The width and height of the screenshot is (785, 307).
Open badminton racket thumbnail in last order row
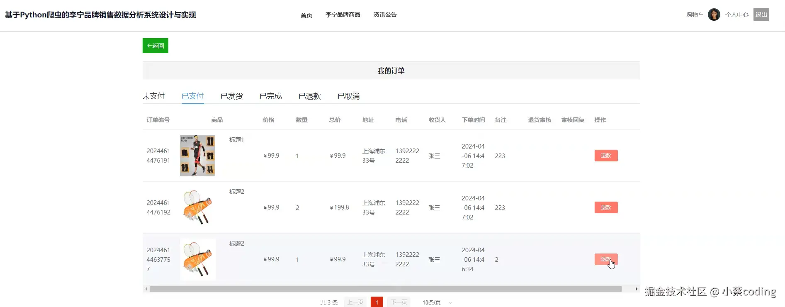197,259
